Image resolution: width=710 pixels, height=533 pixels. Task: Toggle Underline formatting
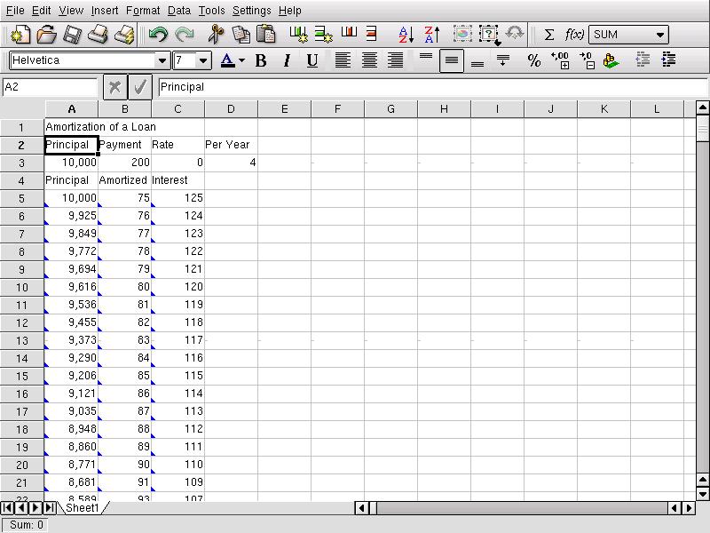312,60
